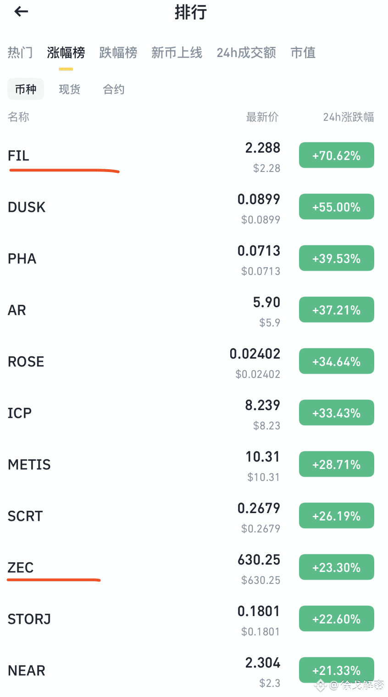
Task: Choose the 现货 filter
Action: [x=70, y=89]
